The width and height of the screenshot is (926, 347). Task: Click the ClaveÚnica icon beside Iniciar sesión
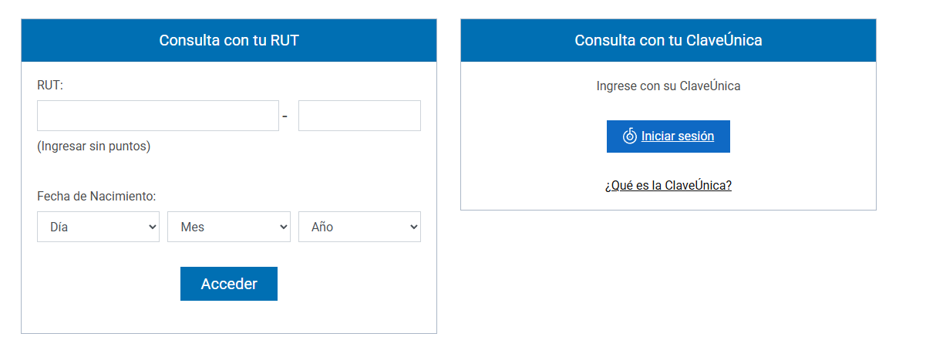(x=630, y=136)
